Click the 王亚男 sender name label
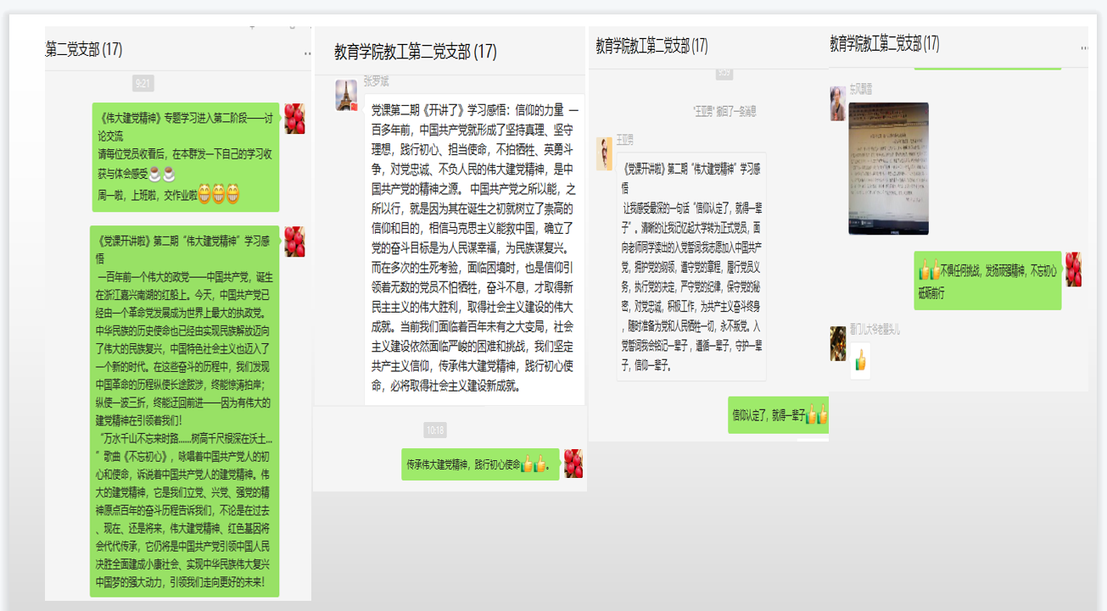 tap(624, 139)
